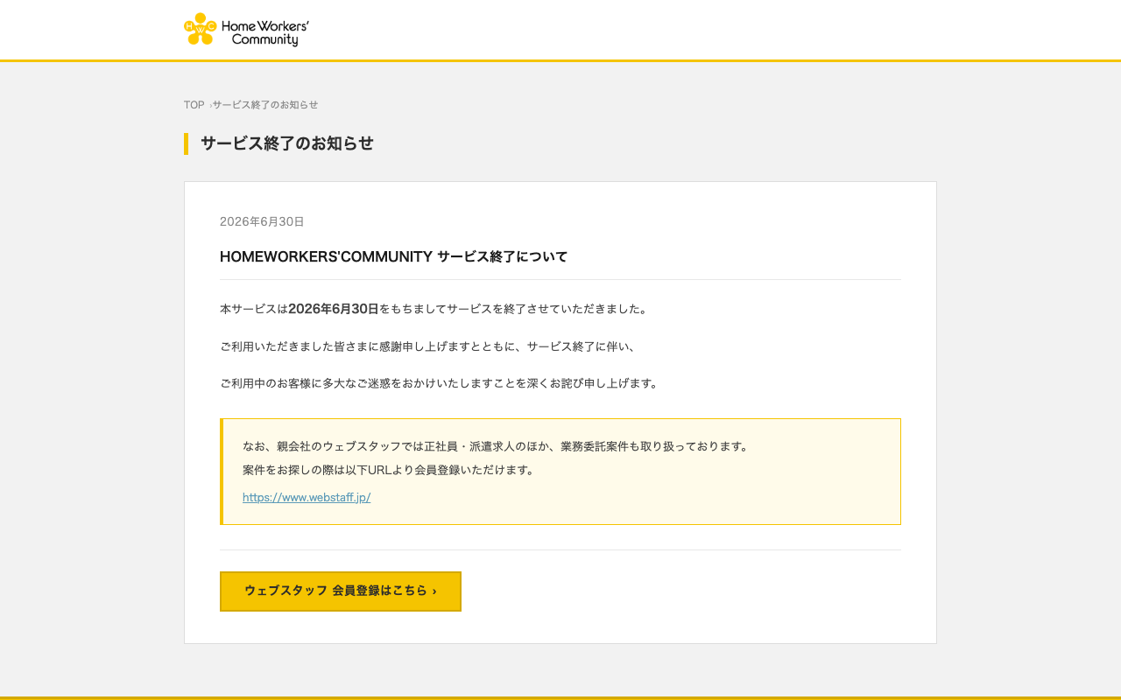1121x700 pixels.
Task: Click the line 案件をお探しの際は以下URLより
Action: pyautogui.click(x=390, y=470)
